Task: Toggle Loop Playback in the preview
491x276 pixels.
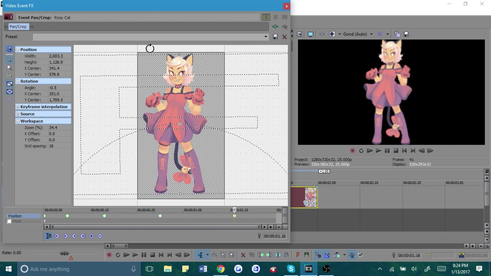Action: click(x=361, y=151)
